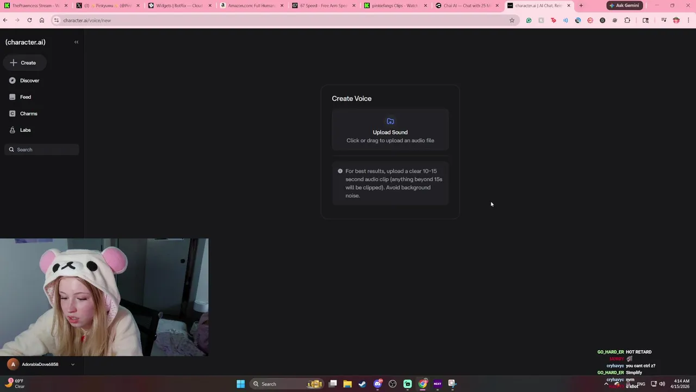
Task: Open the weather widget 69°F
Action: tap(15, 384)
